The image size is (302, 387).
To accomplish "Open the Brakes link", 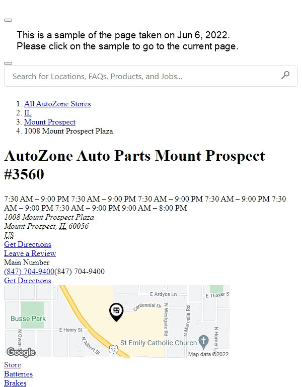I will click(15, 383).
